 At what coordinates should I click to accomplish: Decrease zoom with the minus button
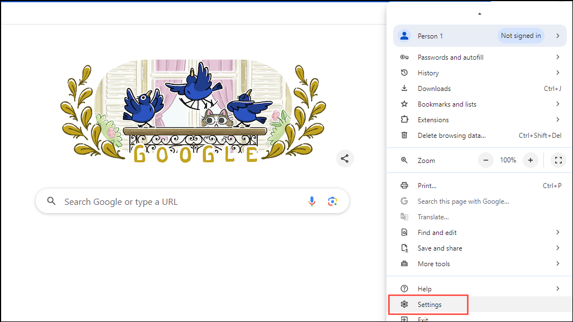(486, 160)
